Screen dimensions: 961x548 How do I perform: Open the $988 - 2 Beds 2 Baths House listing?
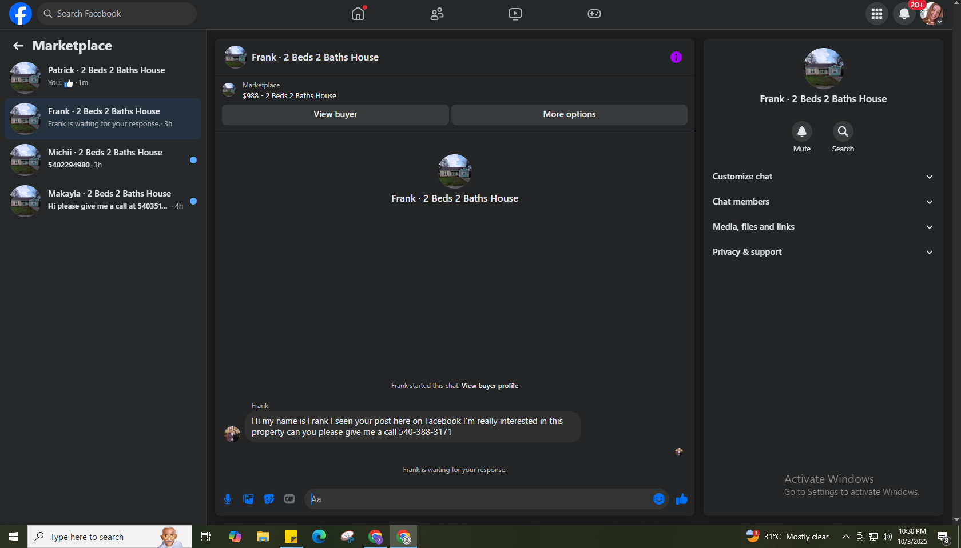click(x=289, y=95)
